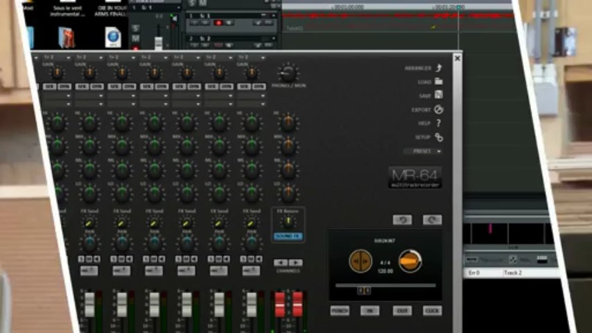Open lower insert dropdown on channel beside master
Image resolution: width=592 pixels, height=333 pixels.
[251, 104]
